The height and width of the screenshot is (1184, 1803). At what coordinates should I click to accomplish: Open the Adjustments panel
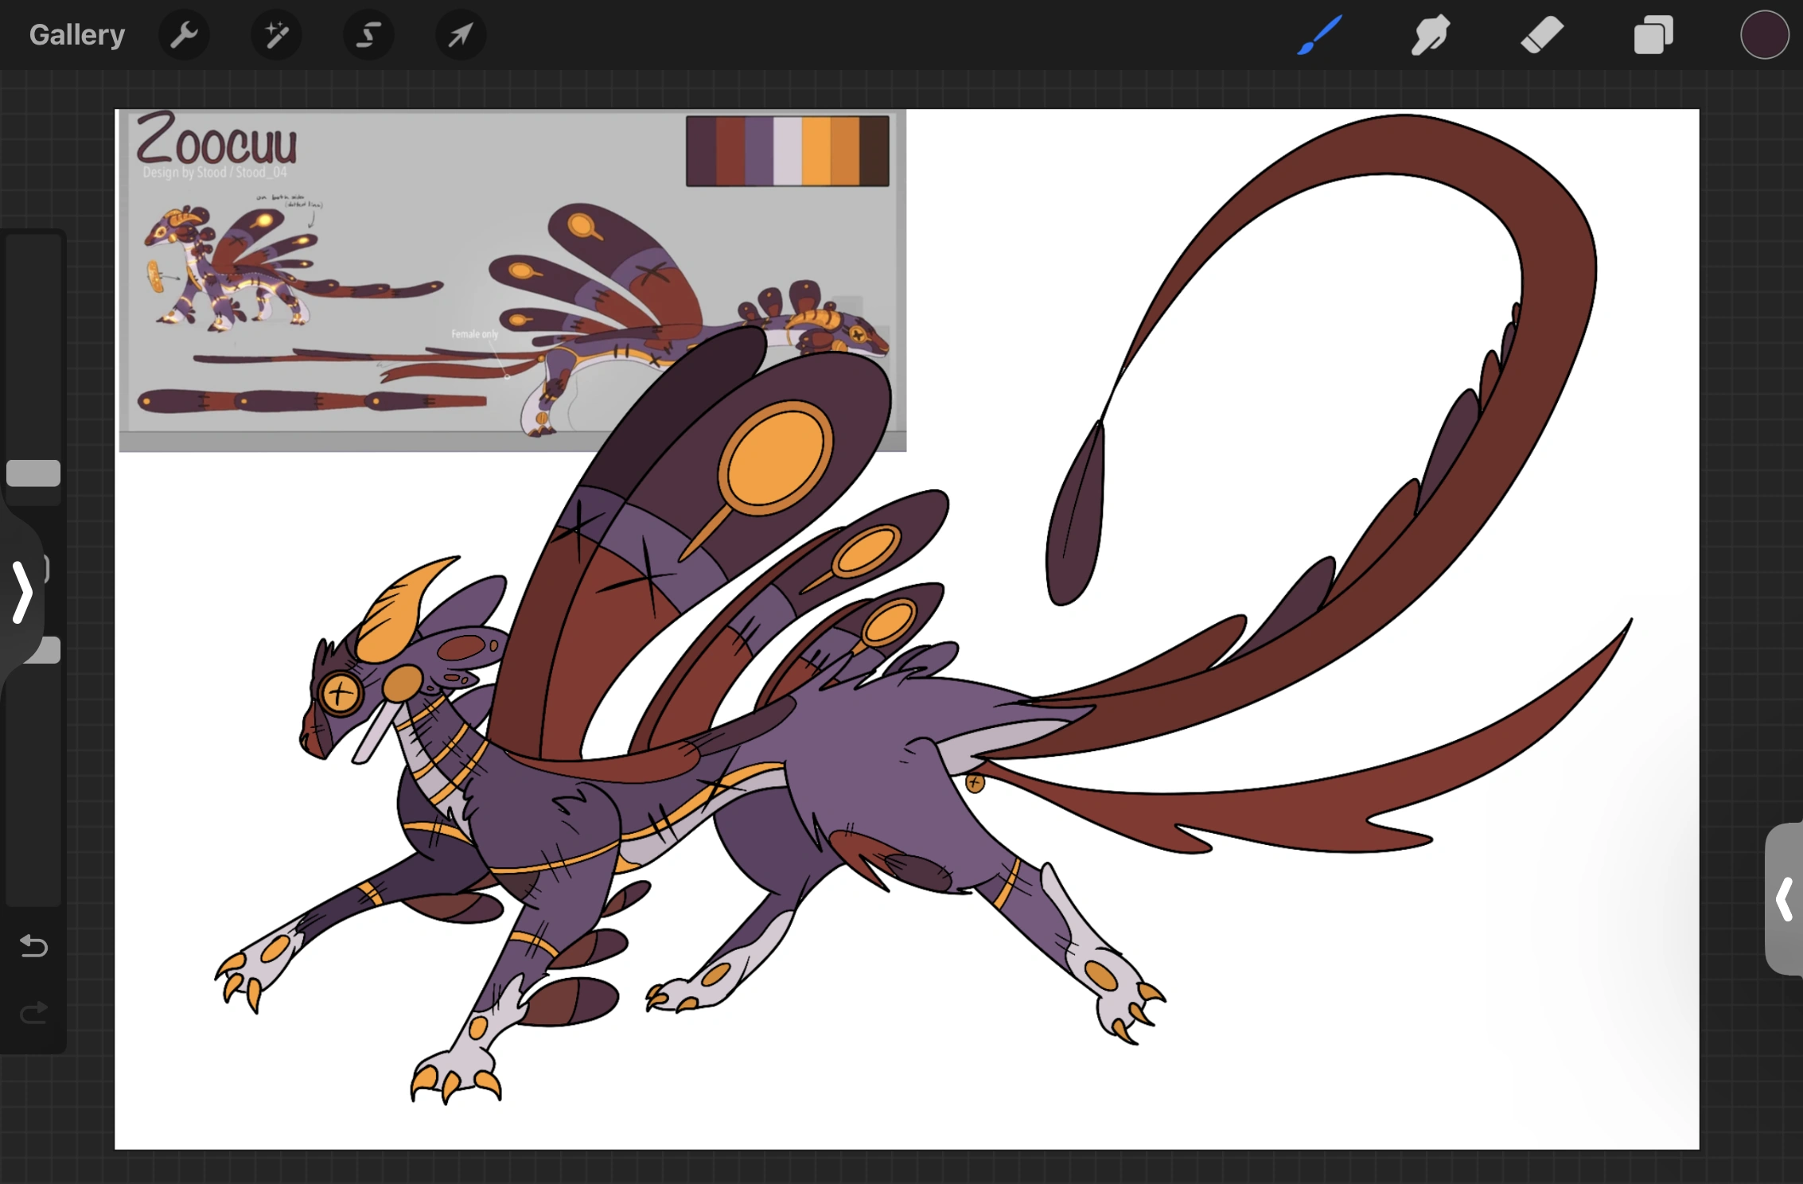(x=276, y=34)
